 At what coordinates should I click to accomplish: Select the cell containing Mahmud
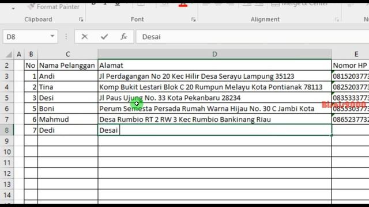point(68,119)
